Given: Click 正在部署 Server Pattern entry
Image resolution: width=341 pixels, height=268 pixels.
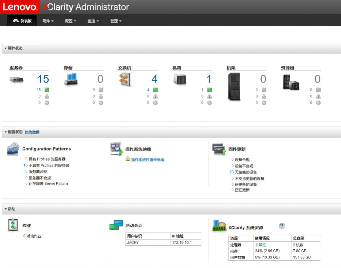Looking at the screenshot, I should click(47, 184).
